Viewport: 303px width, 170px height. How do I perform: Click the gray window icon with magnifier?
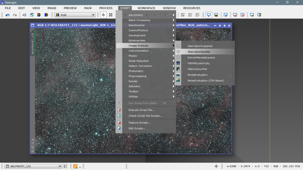point(197,15)
